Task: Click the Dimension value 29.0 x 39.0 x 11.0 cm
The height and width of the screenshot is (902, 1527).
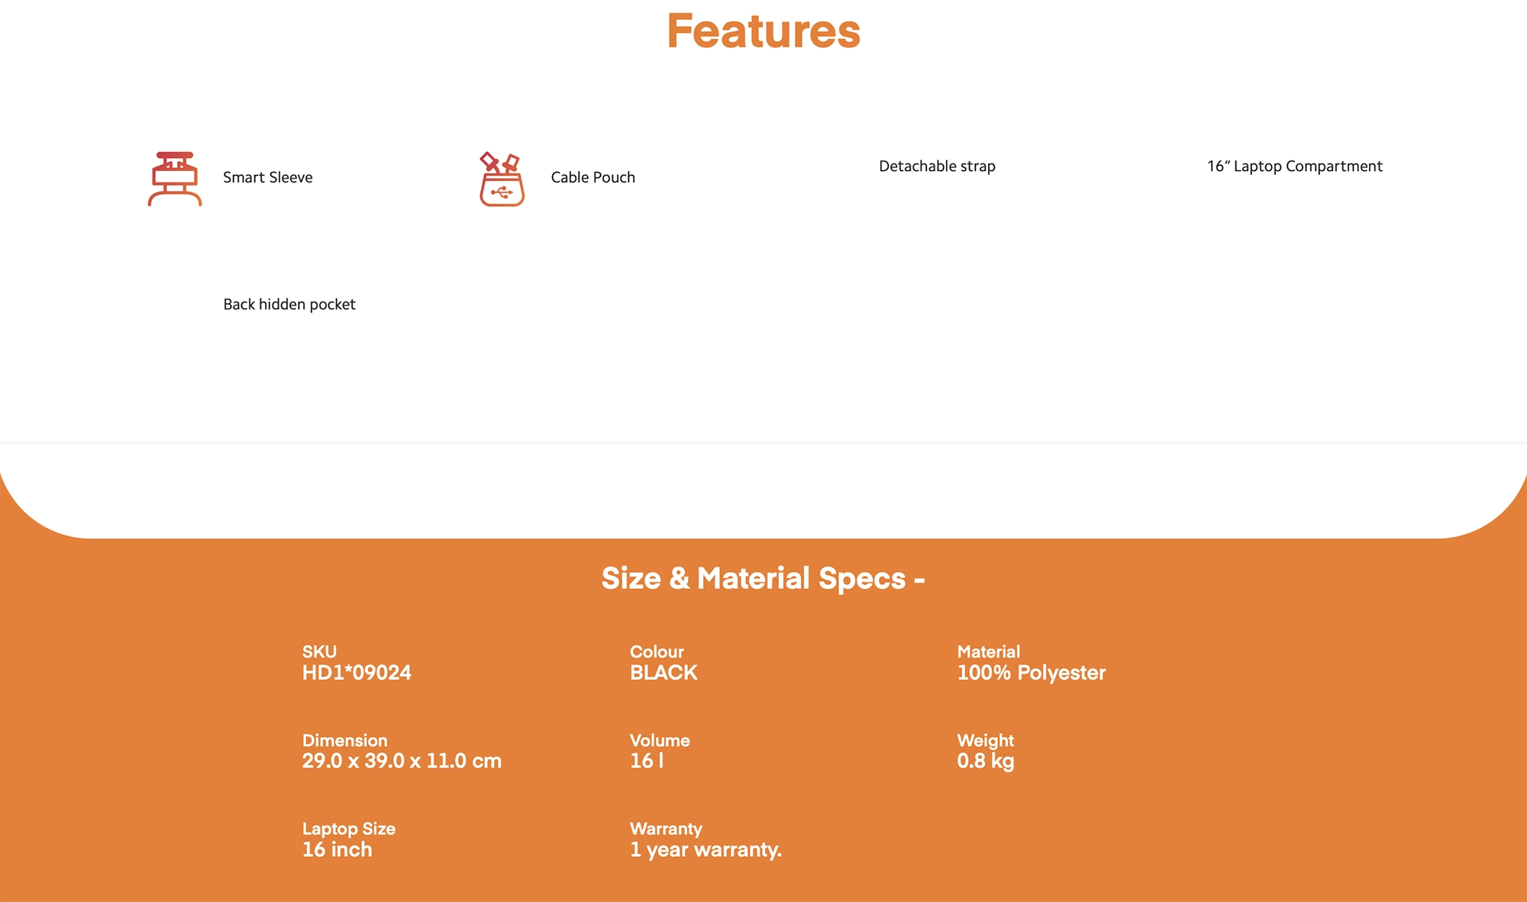Action: pyautogui.click(x=402, y=761)
